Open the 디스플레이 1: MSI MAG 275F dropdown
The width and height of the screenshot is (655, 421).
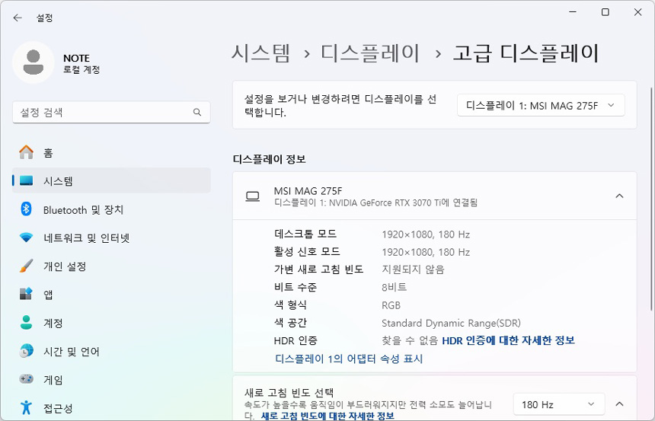541,106
